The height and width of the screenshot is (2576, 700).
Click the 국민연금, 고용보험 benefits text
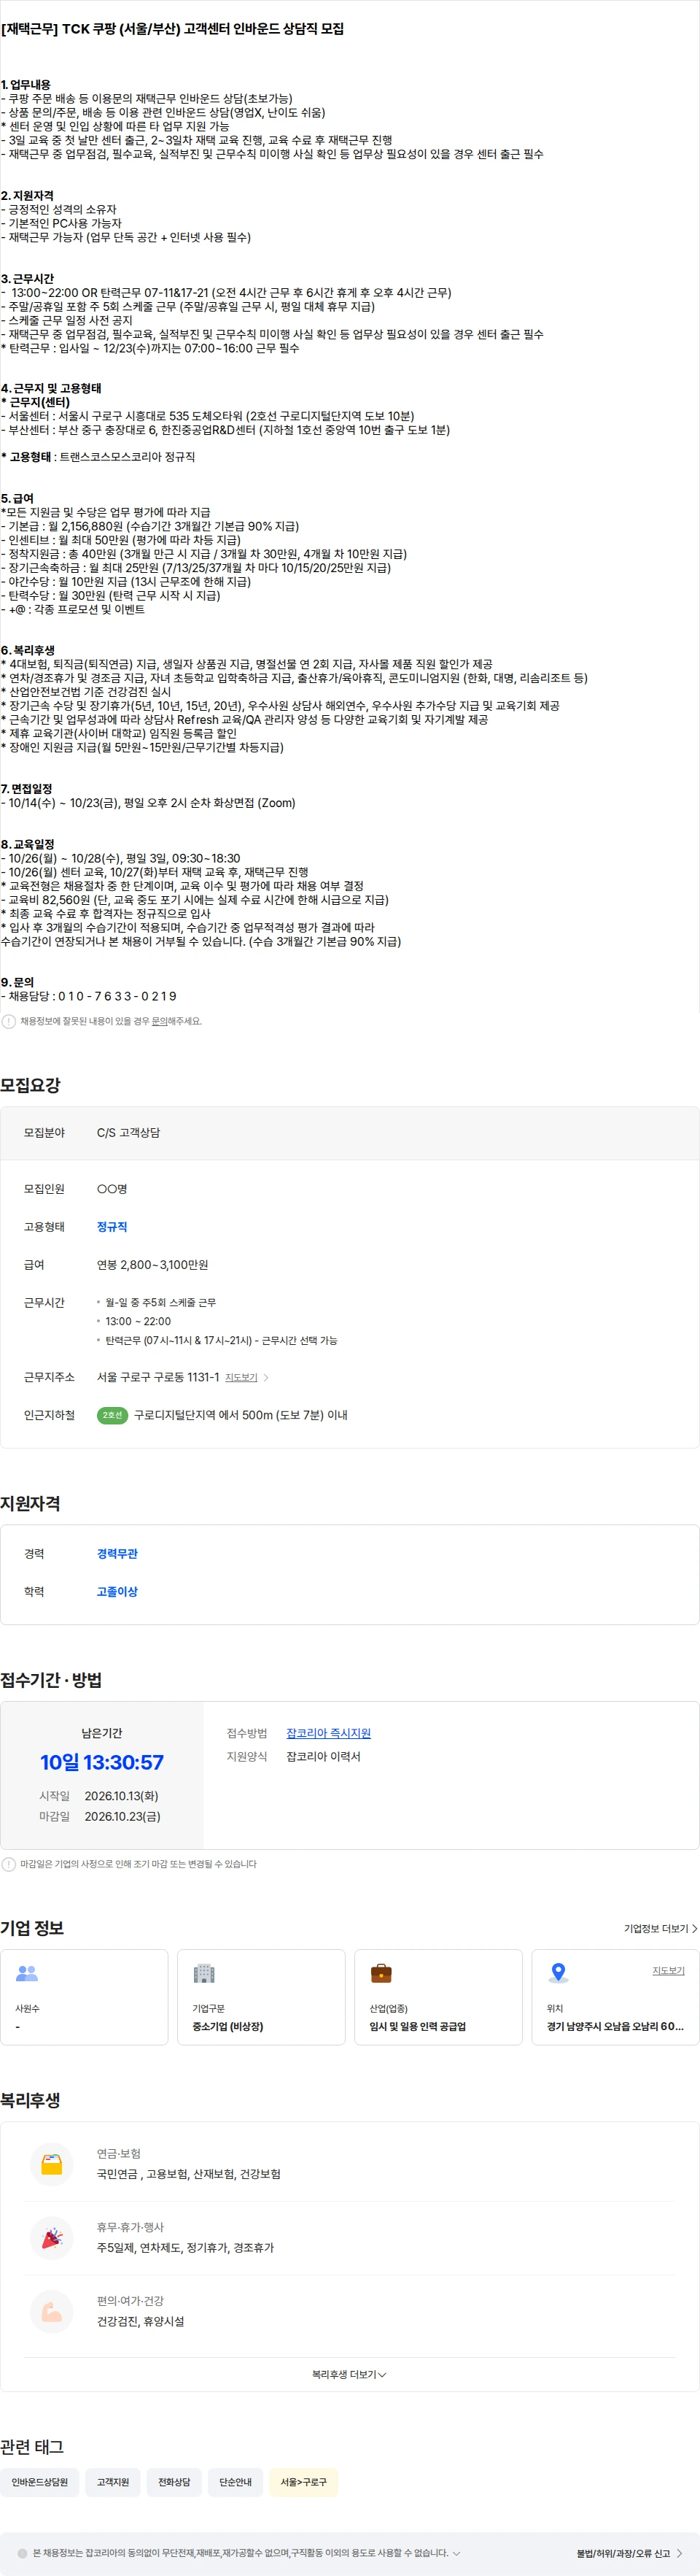coord(189,2174)
